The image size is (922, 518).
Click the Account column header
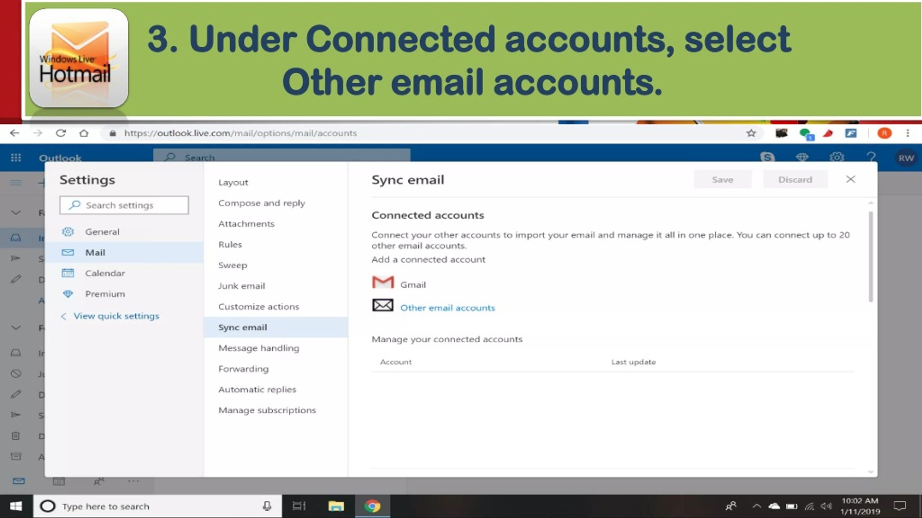pyautogui.click(x=396, y=362)
